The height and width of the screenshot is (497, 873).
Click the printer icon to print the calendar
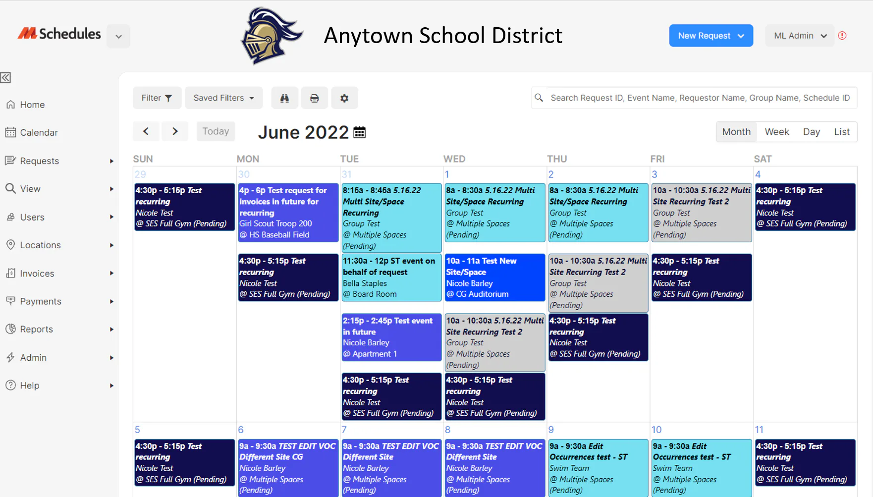(x=315, y=98)
